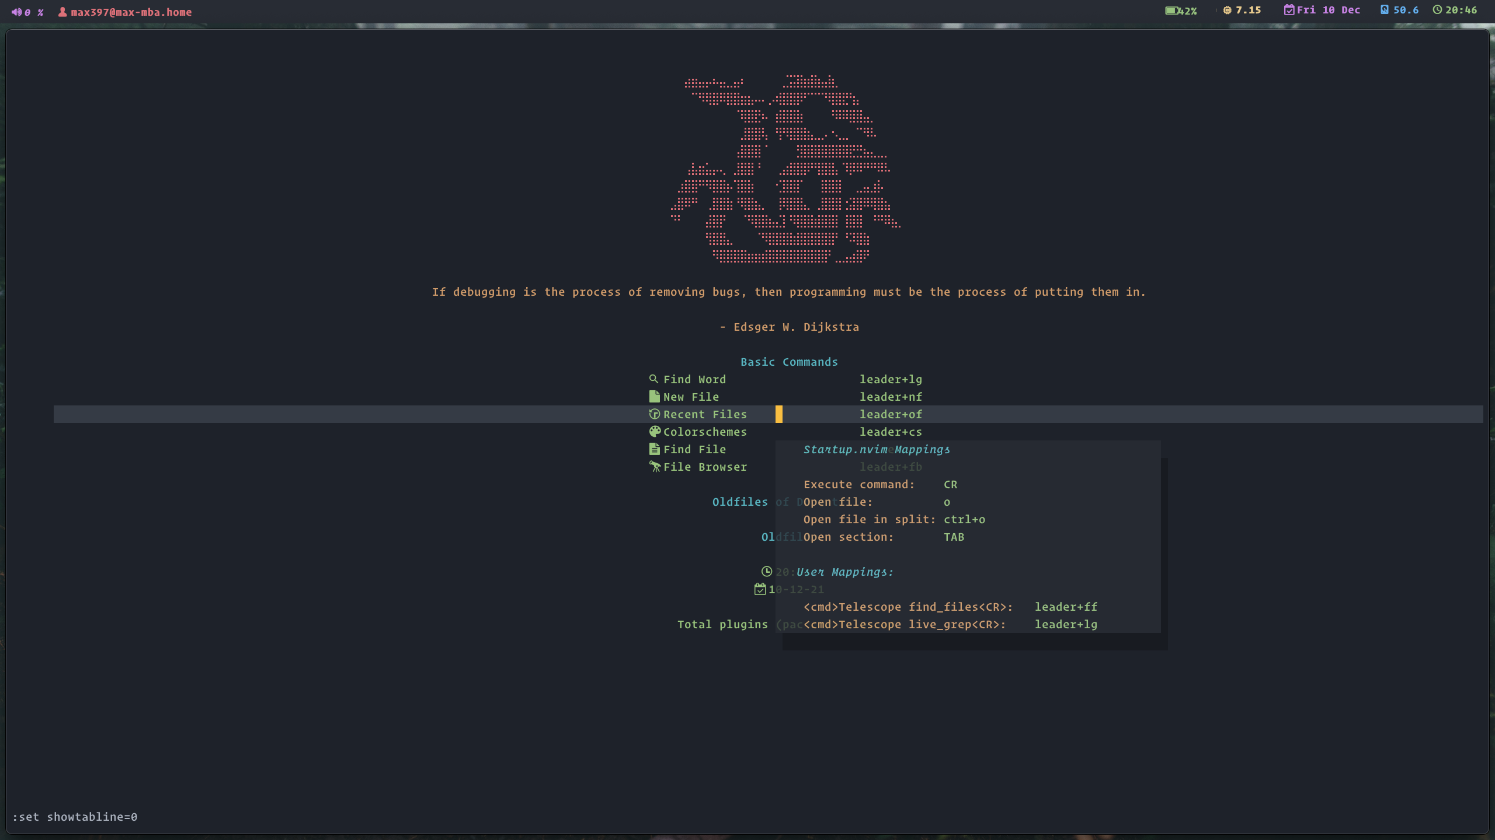This screenshot has width=1495, height=840.
Task: Click the New File icon
Action: pos(653,397)
